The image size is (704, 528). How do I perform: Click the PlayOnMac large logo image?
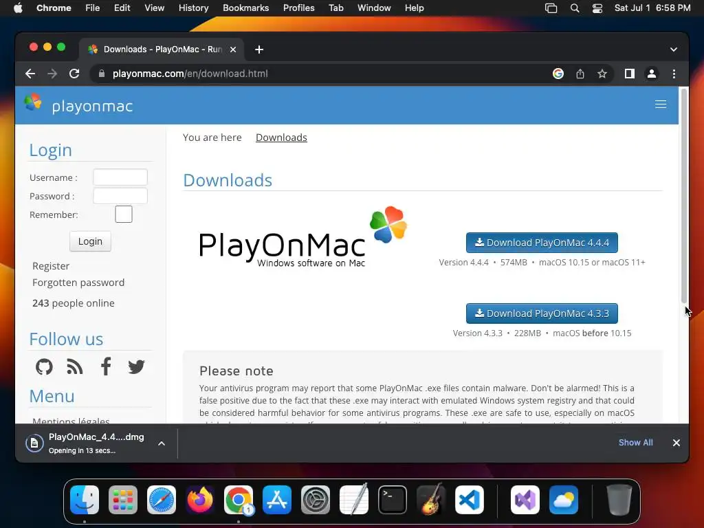(303, 237)
